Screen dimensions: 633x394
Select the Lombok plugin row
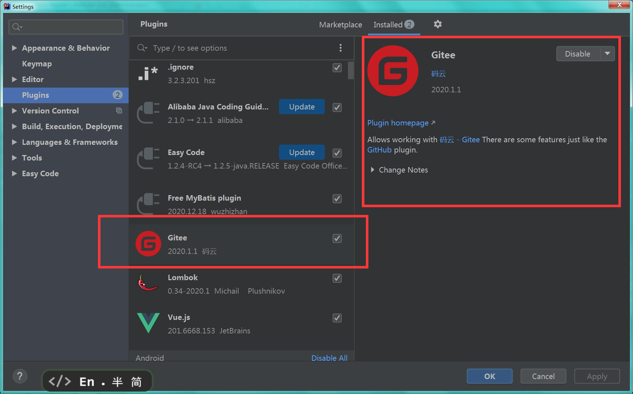pos(241,284)
